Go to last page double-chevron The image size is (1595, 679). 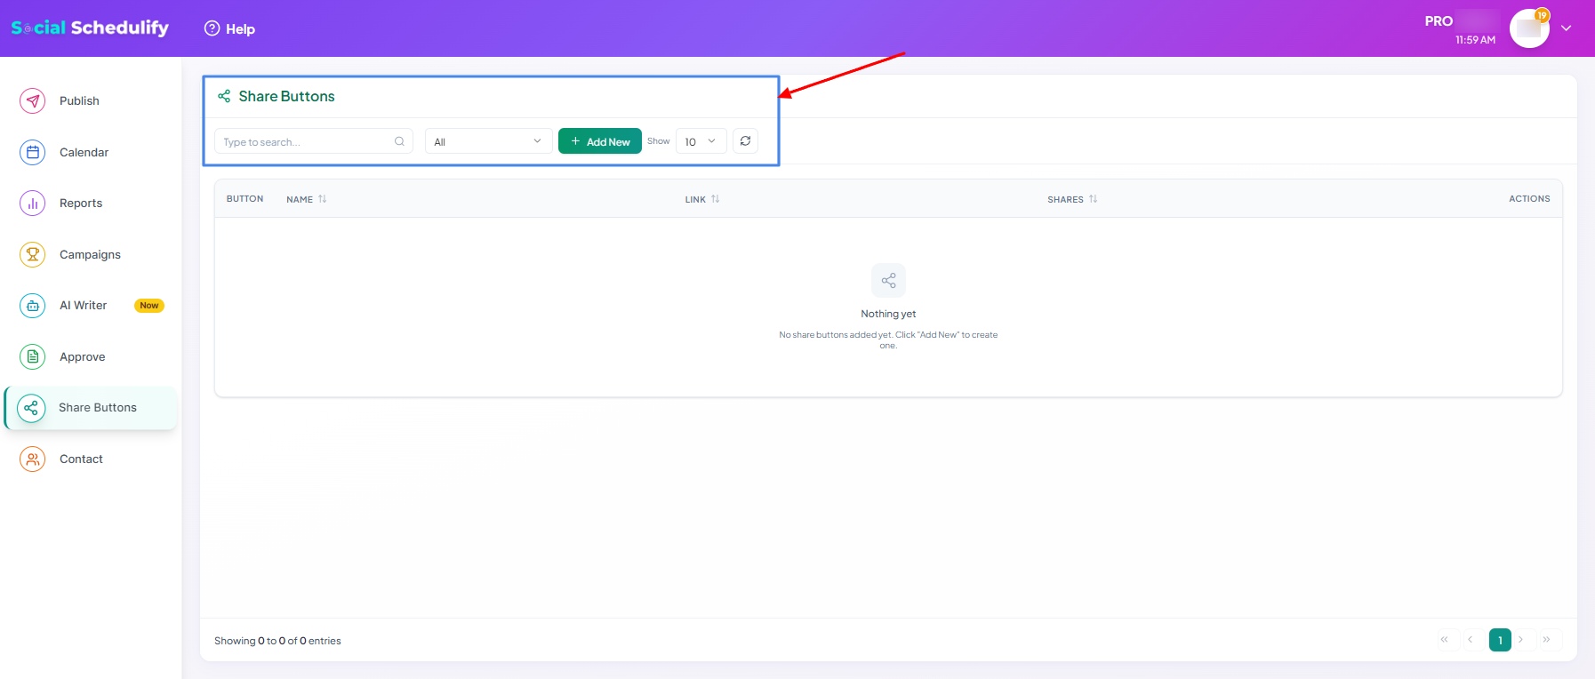coord(1547,640)
